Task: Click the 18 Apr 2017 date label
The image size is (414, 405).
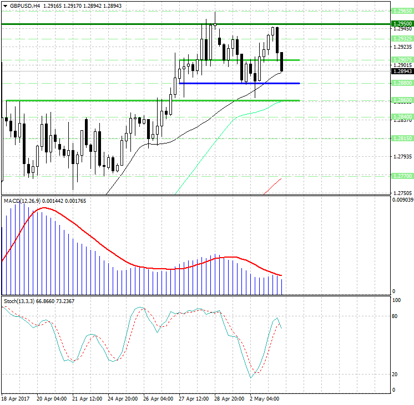Action: click(16, 399)
